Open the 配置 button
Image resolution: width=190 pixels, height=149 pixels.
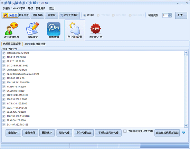click(181, 15)
